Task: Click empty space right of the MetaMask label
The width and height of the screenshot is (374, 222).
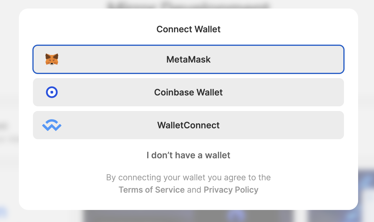Action: pyautogui.click(x=277, y=59)
